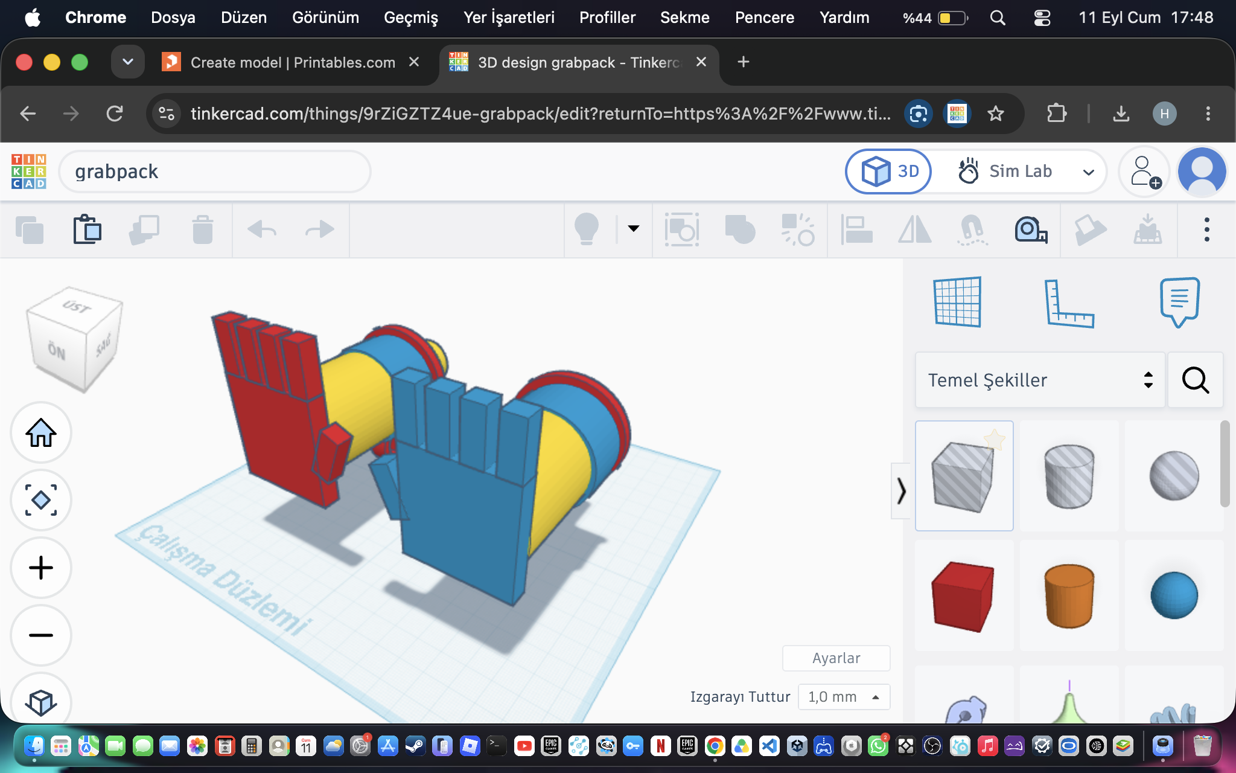
Task: Toggle show all lightbulb visibility
Action: (586, 229)
